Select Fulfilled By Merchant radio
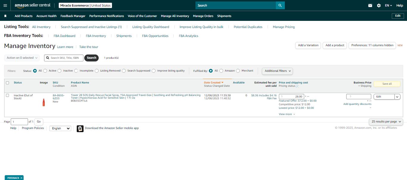The width and height of the screenshot is (407, 180). point(238,71)
